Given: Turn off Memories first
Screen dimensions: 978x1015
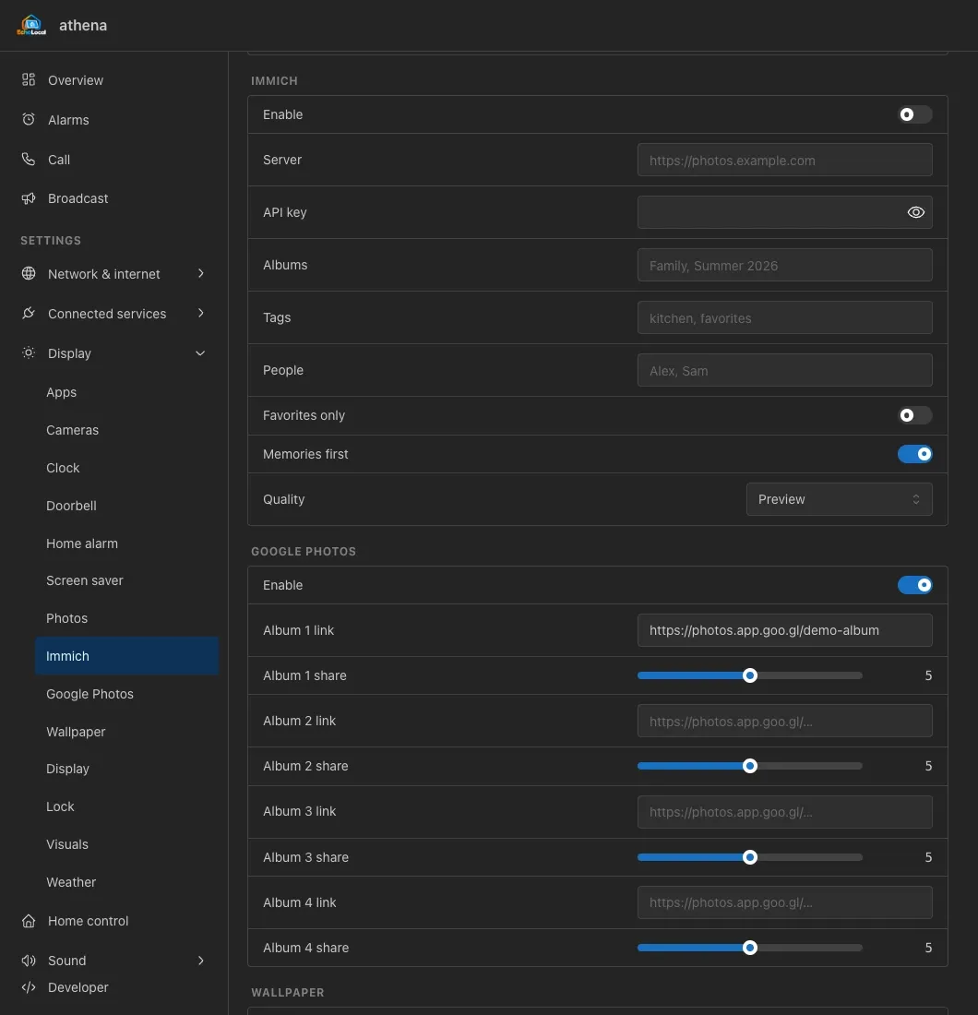Looking at the screenshot, I should [914, 454].
